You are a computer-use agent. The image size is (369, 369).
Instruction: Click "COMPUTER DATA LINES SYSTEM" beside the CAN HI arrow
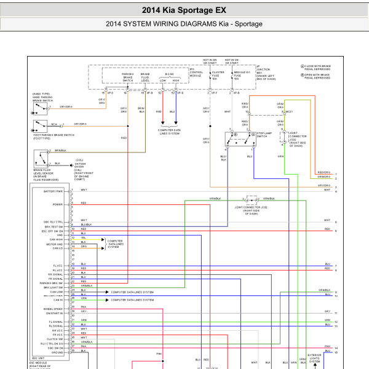pyautogui.click(x=132, y=300)
